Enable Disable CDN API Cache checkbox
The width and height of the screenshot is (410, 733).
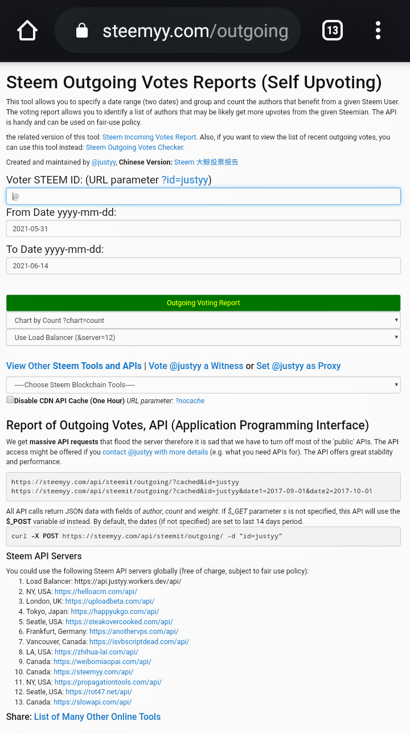pyautogui.click(x=10, y=400)
